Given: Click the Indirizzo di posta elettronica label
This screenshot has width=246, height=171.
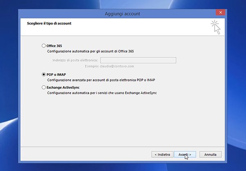Looking at the screenshot, I should (75, 60).
